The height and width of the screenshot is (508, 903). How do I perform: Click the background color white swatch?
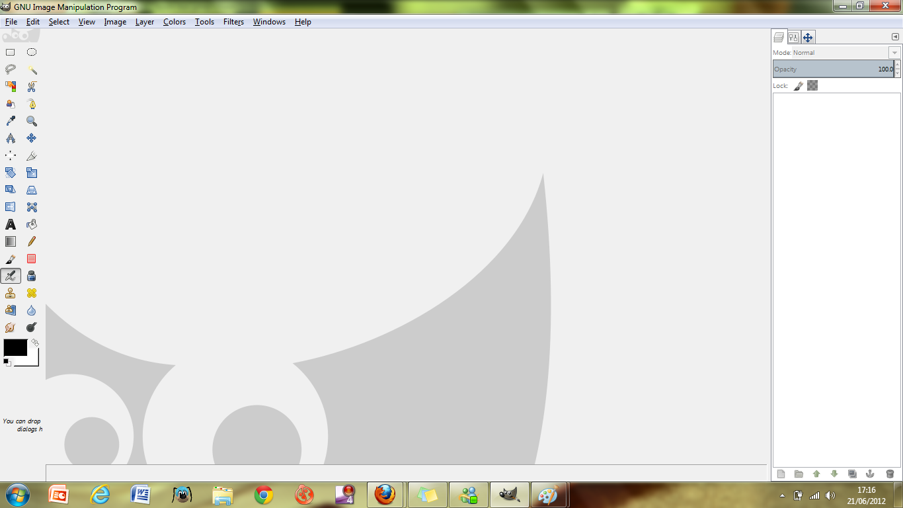33,360
